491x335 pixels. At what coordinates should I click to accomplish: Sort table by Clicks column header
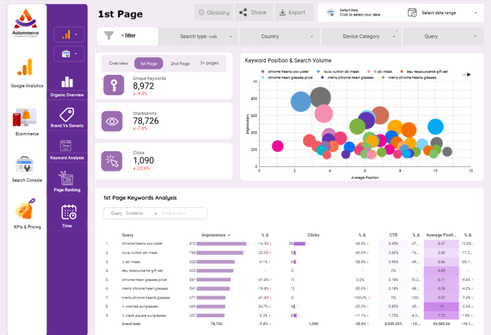313,235
